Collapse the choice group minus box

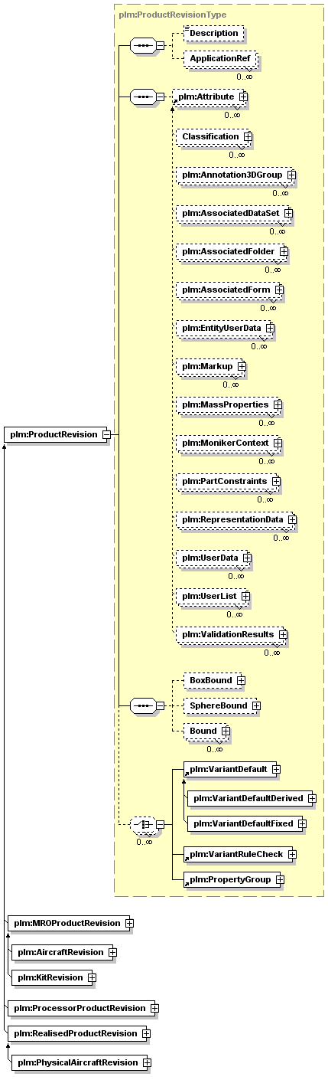(x=161, y=824)
